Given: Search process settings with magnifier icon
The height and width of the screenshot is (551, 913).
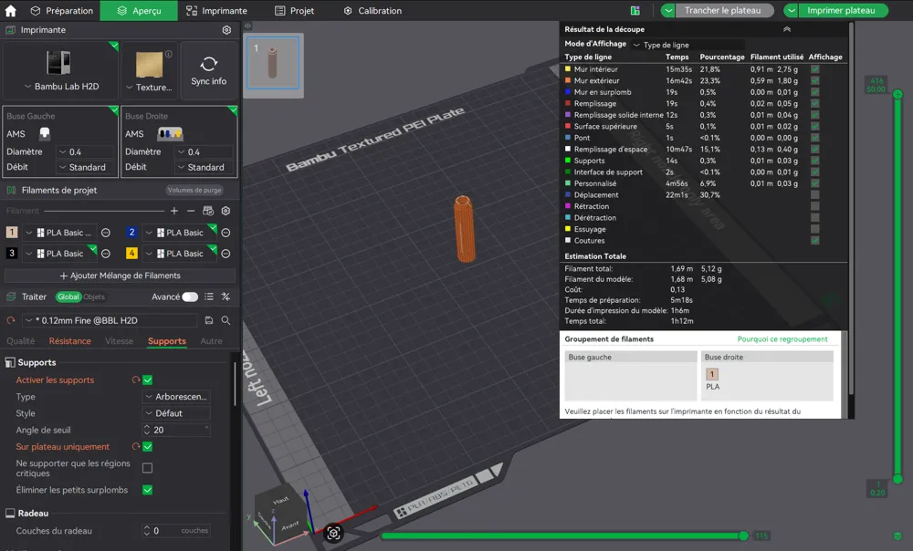Looking at the screenshot, I should (226, 320).
